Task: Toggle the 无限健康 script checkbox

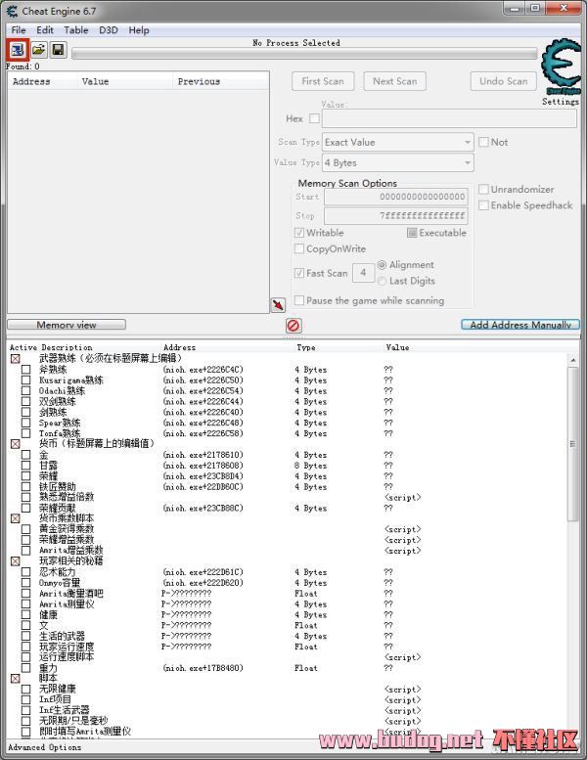Action: 26,690
